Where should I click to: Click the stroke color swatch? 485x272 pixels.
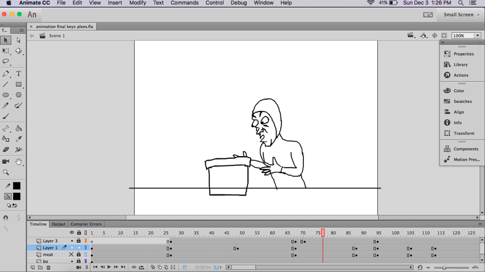click(x=17, y=186)
